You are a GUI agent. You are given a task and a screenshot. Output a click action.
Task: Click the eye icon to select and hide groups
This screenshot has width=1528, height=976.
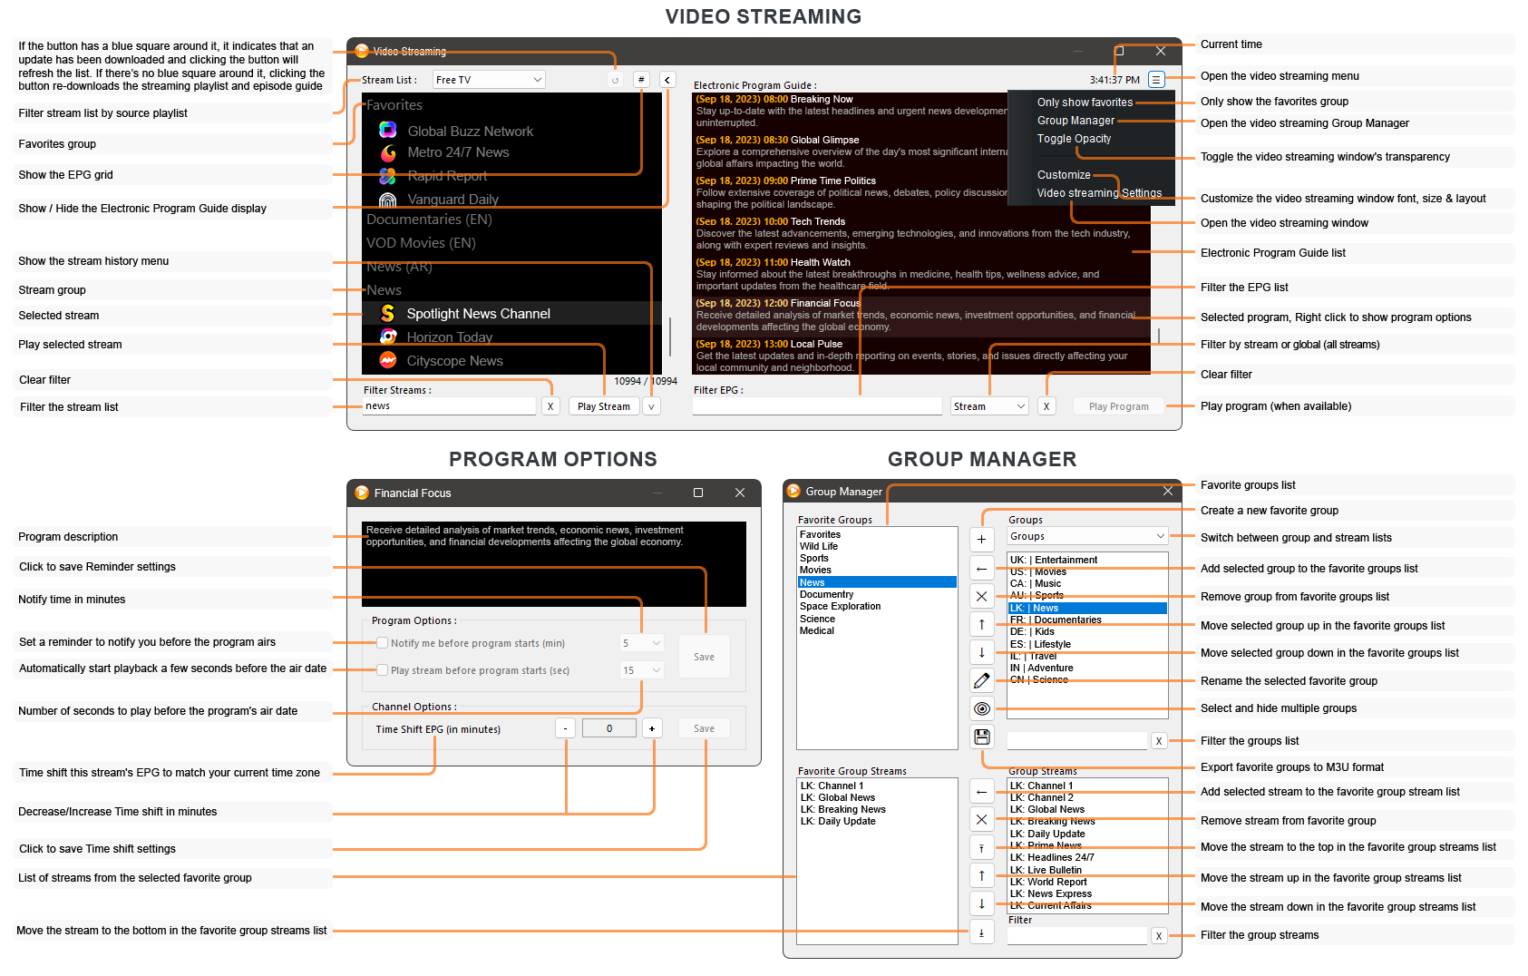pos(981,708)
